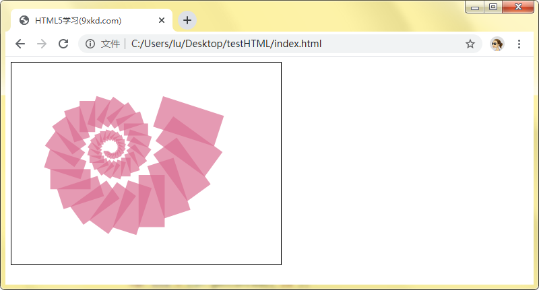Click the largest pink square in the spiral
The width and height of the screenshot is (539, 290).
pyautogui.click(x=189, y=121)
